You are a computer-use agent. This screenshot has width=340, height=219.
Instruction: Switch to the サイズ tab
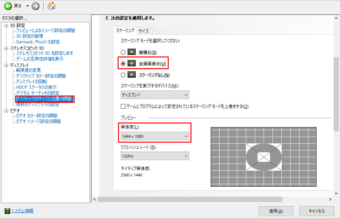(144, 31)
